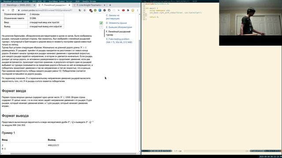Screen dimensions: 282x158
Task: Click the horizontal scrollbar at page bottom
Action: pyautogui.click(x=74, y=154)
